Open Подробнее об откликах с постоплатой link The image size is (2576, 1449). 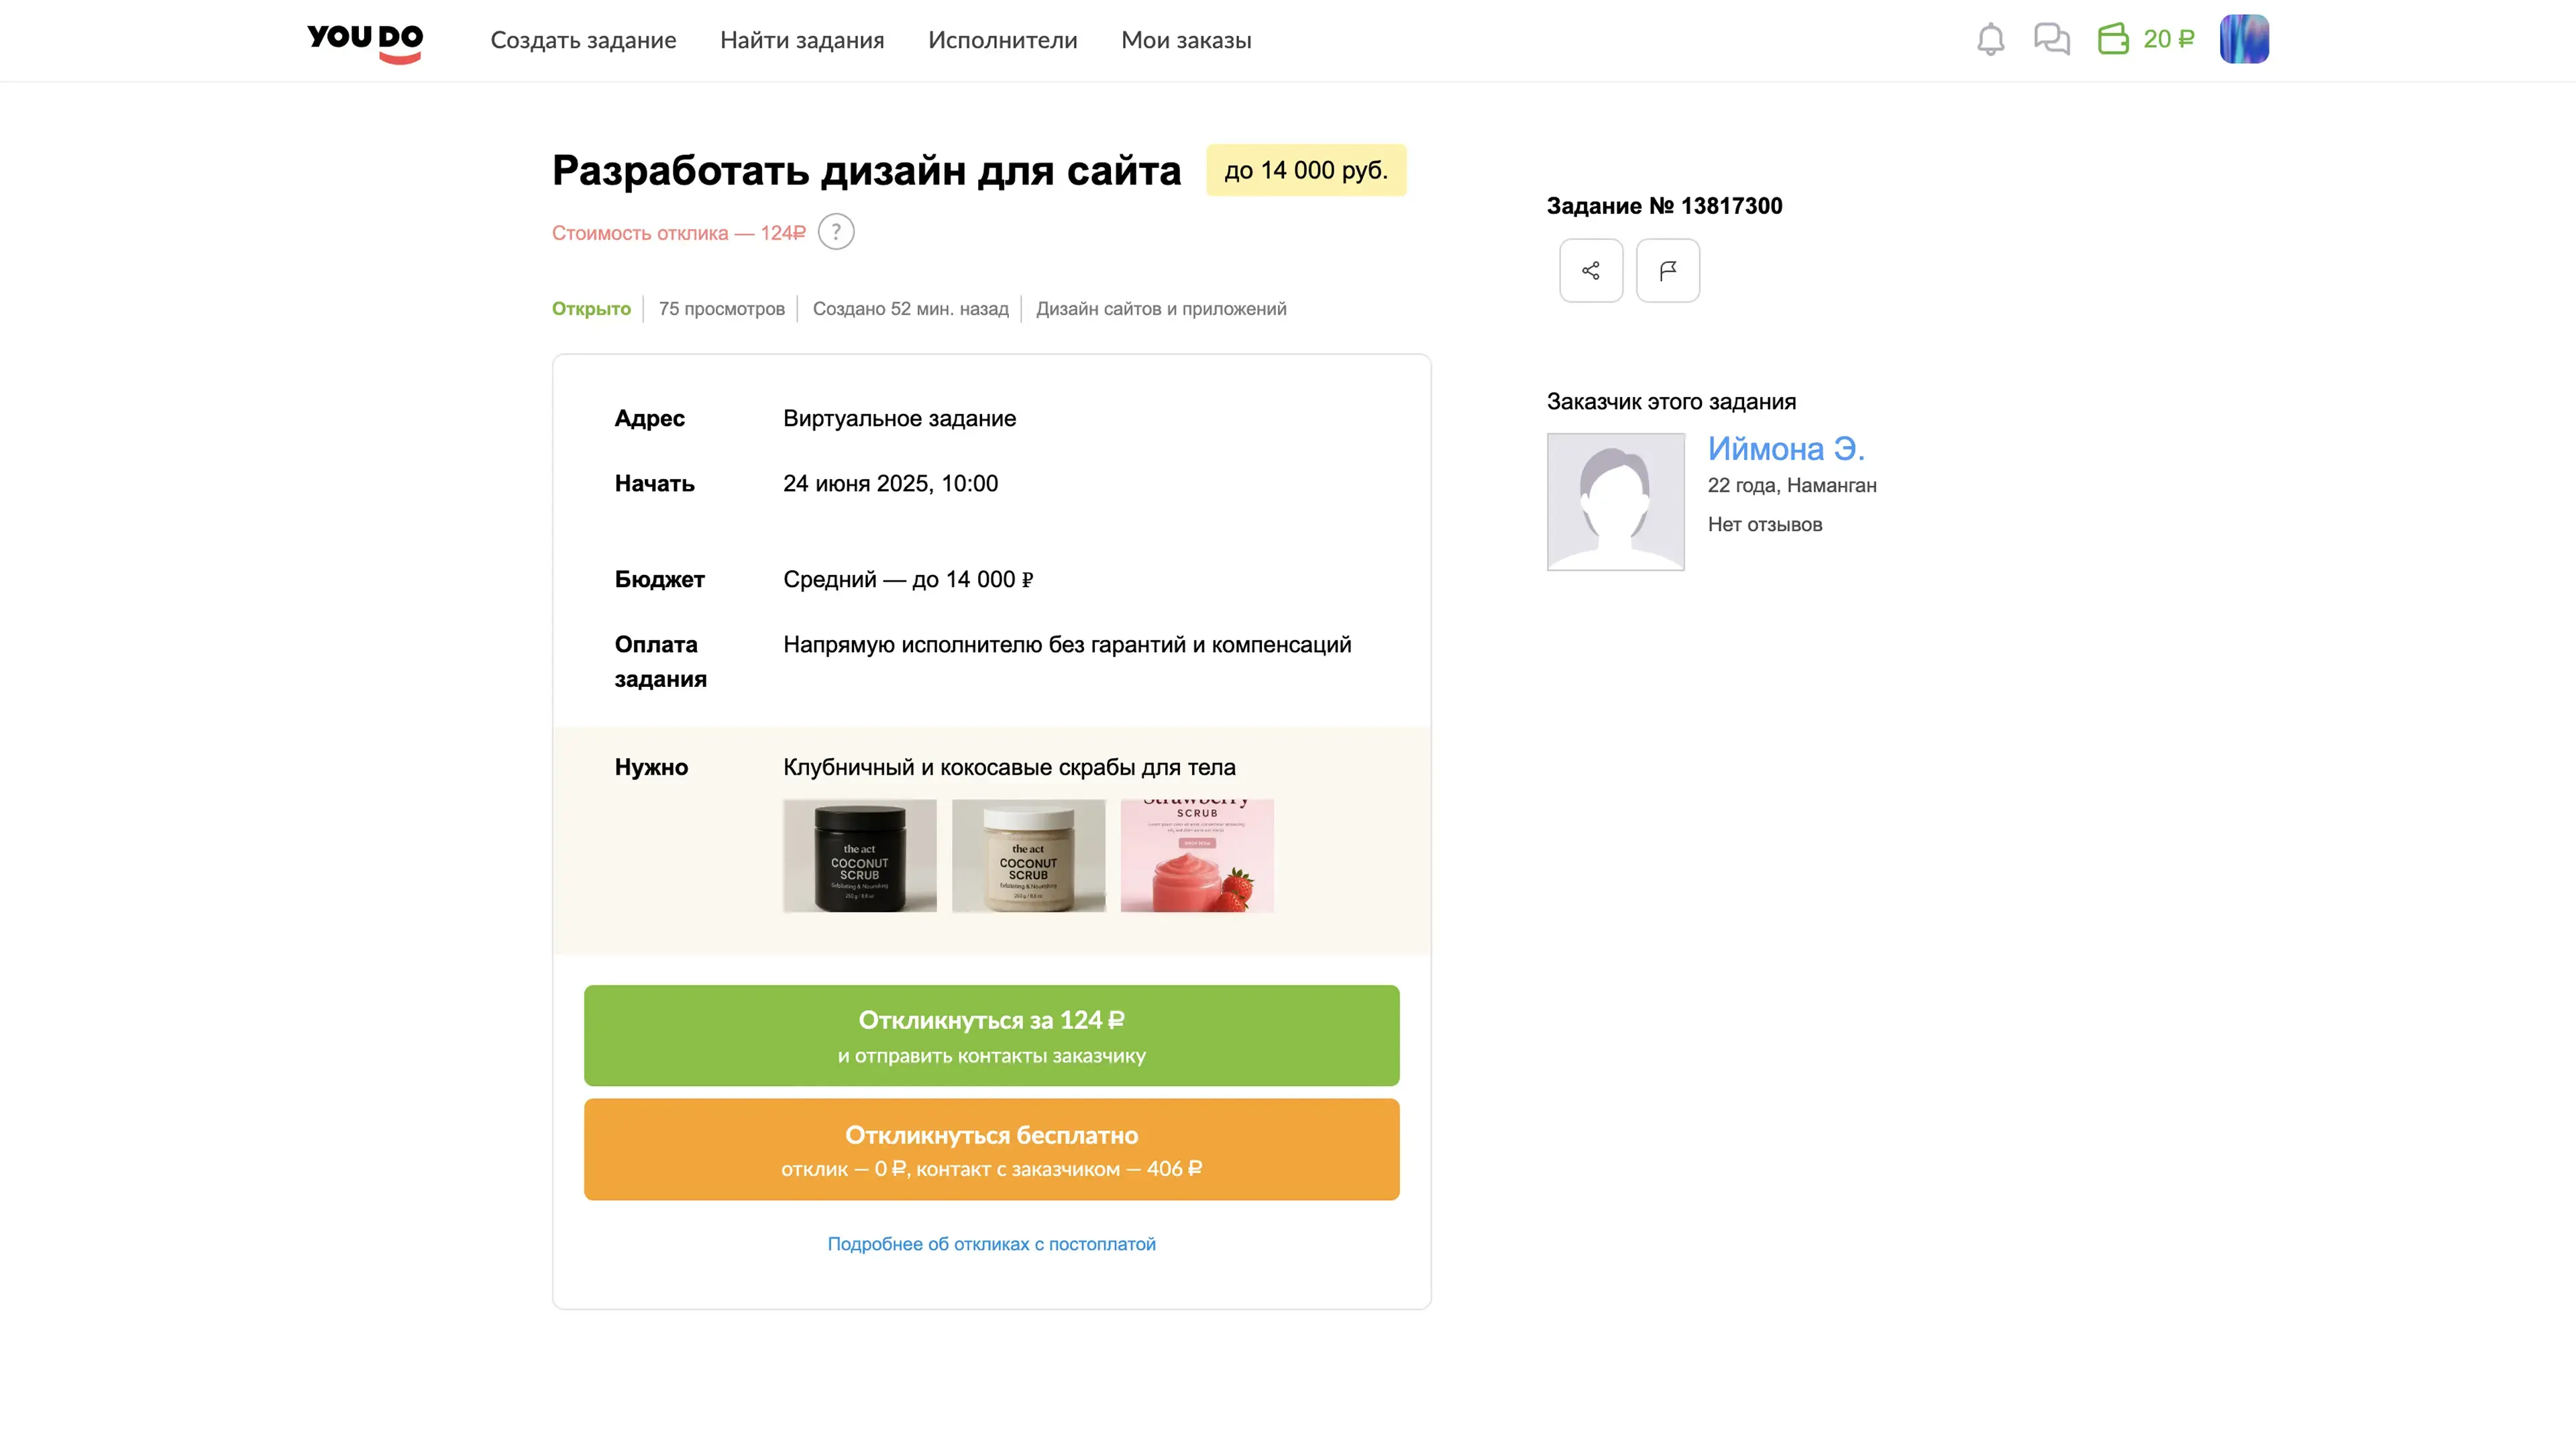pyautogui.click(x=991, y=1244)
